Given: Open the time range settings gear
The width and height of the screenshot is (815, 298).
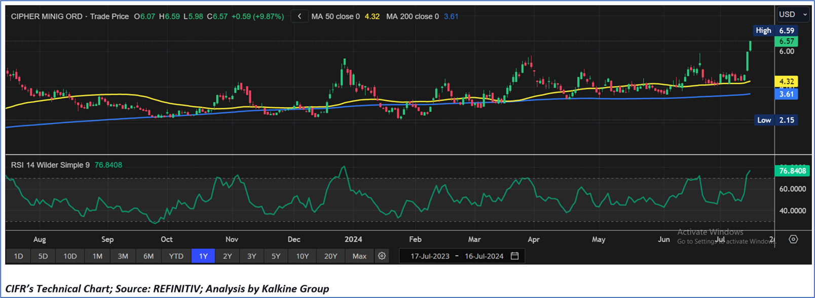Looking at the screenshot, I should tap(382, 256).
